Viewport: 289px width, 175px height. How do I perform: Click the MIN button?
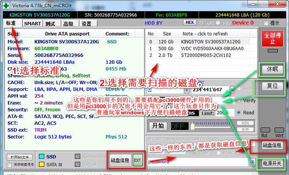245,123
